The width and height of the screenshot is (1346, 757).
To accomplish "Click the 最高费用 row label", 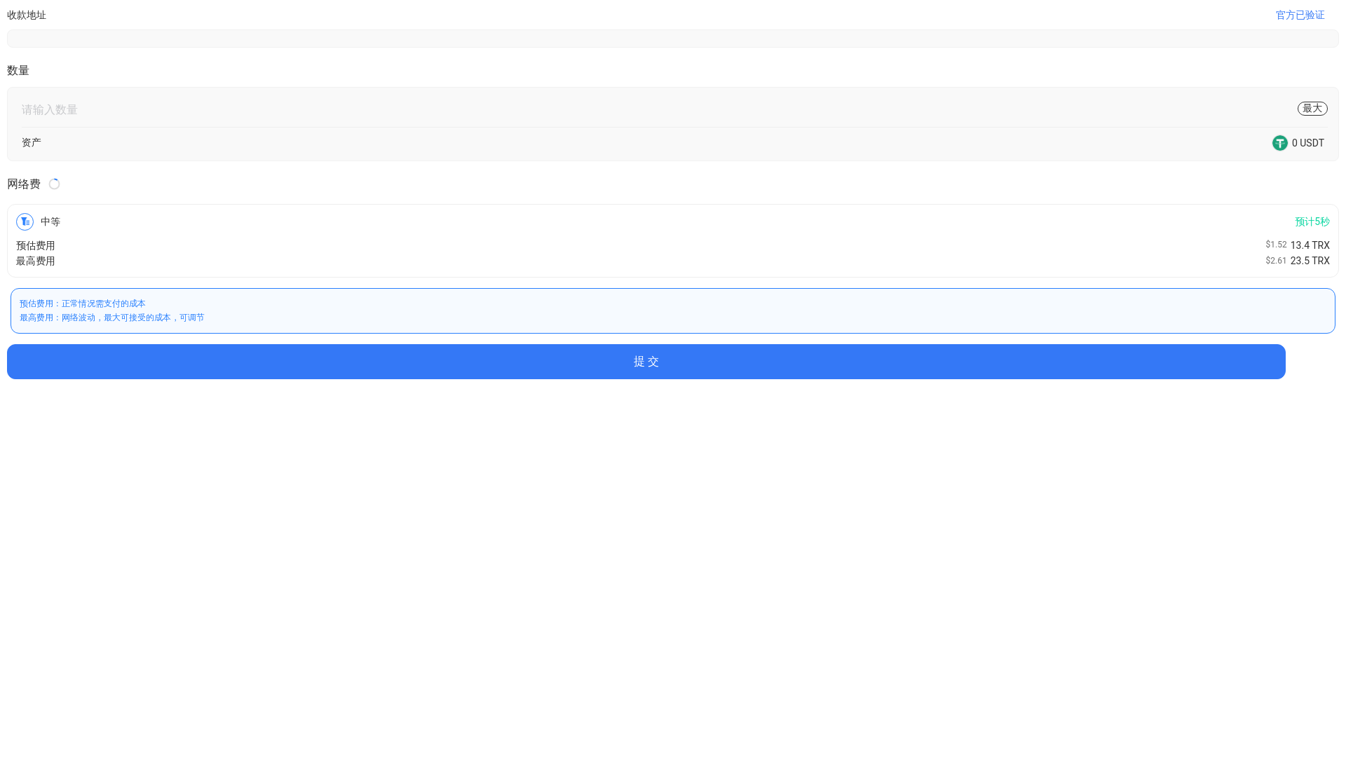I will [x=36, y=261].
